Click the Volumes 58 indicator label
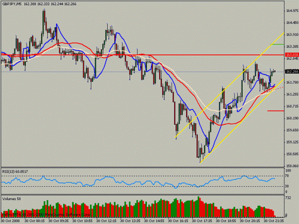This screenshot has height=224, width=299. [11, 199]
